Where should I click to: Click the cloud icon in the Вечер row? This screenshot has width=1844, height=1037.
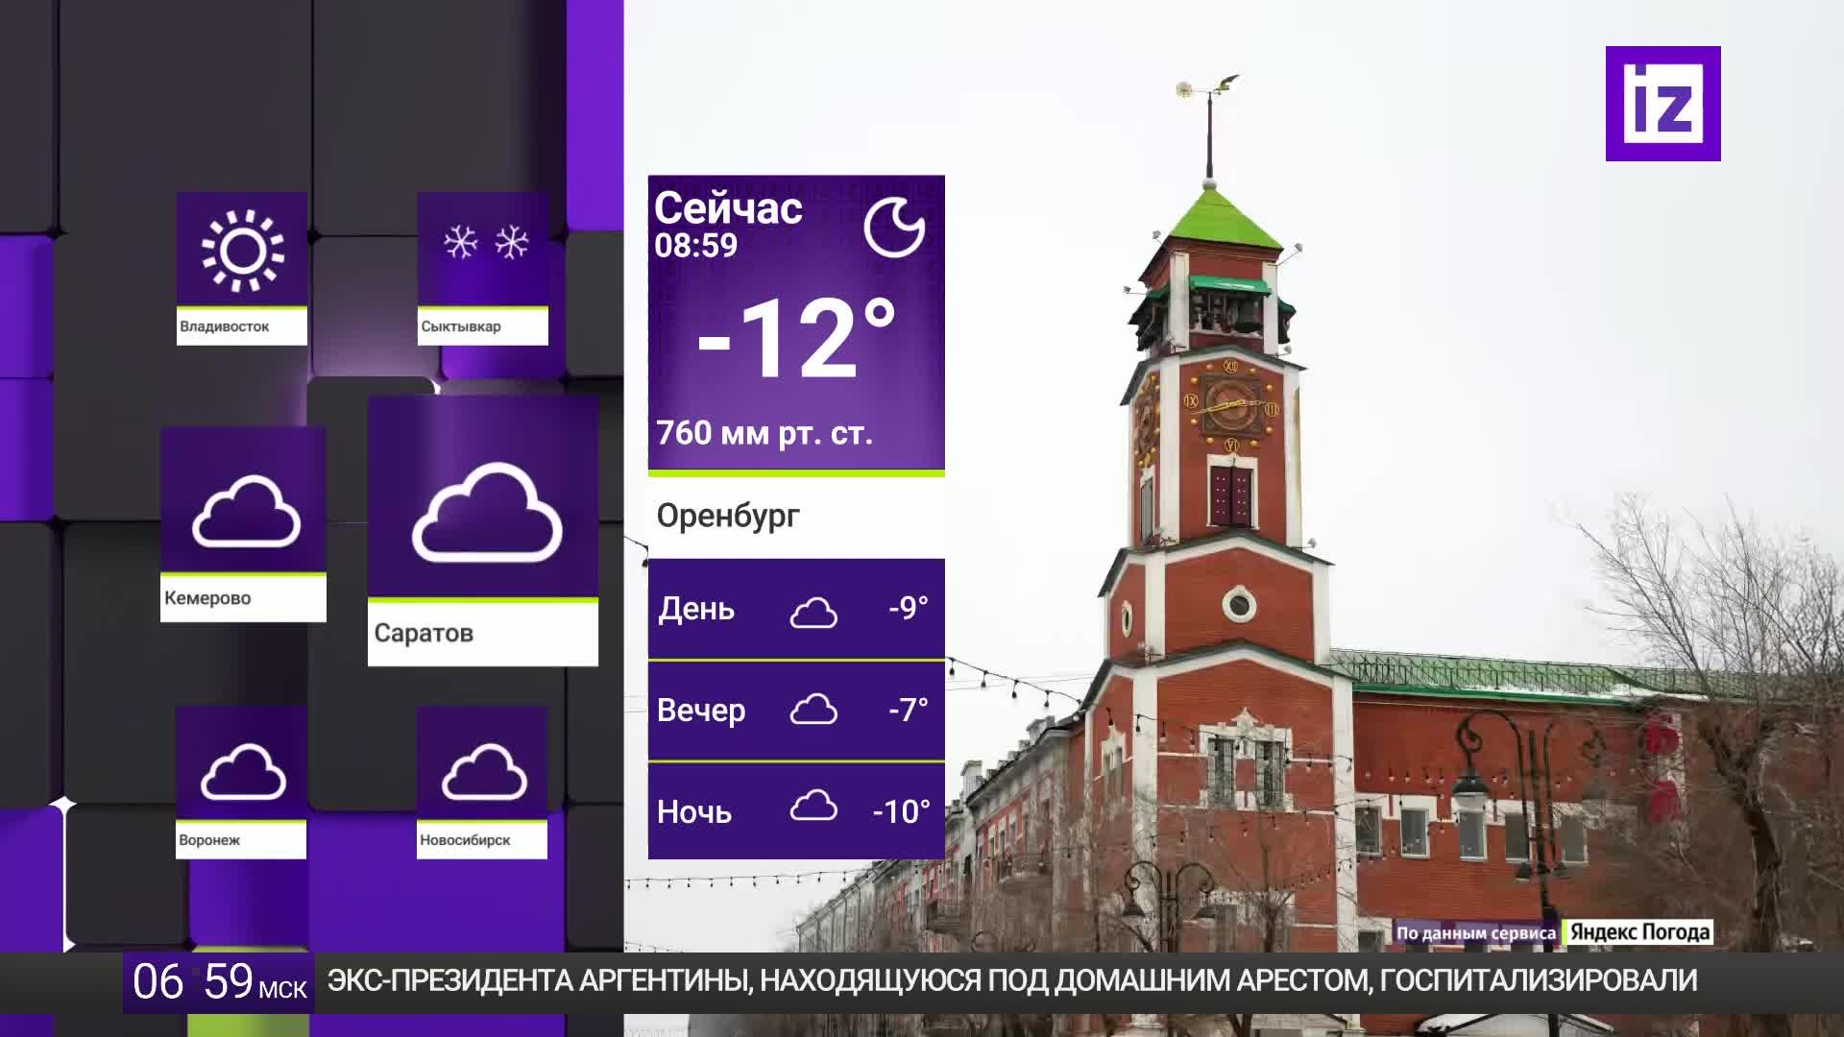(813, 711)
